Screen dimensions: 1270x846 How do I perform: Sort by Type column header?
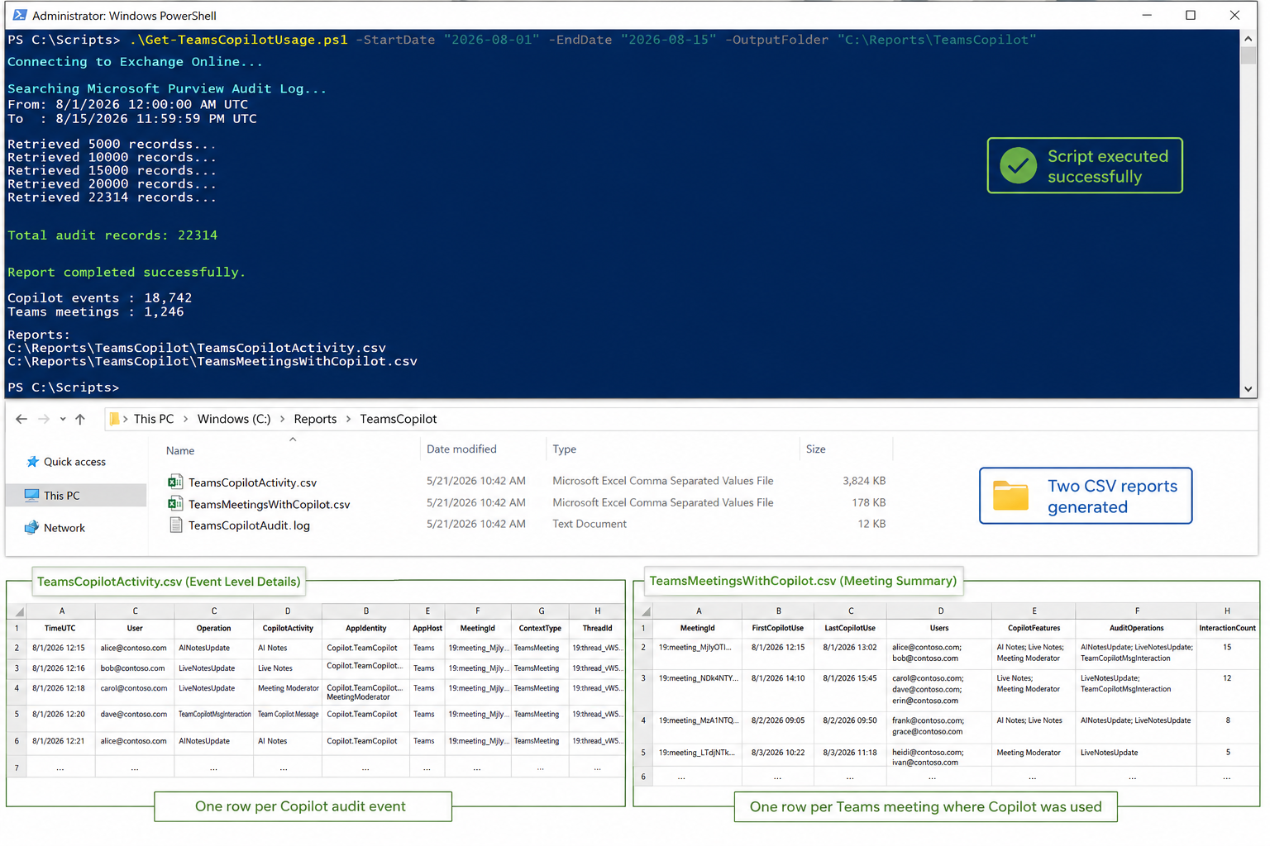tap(565, 449)
